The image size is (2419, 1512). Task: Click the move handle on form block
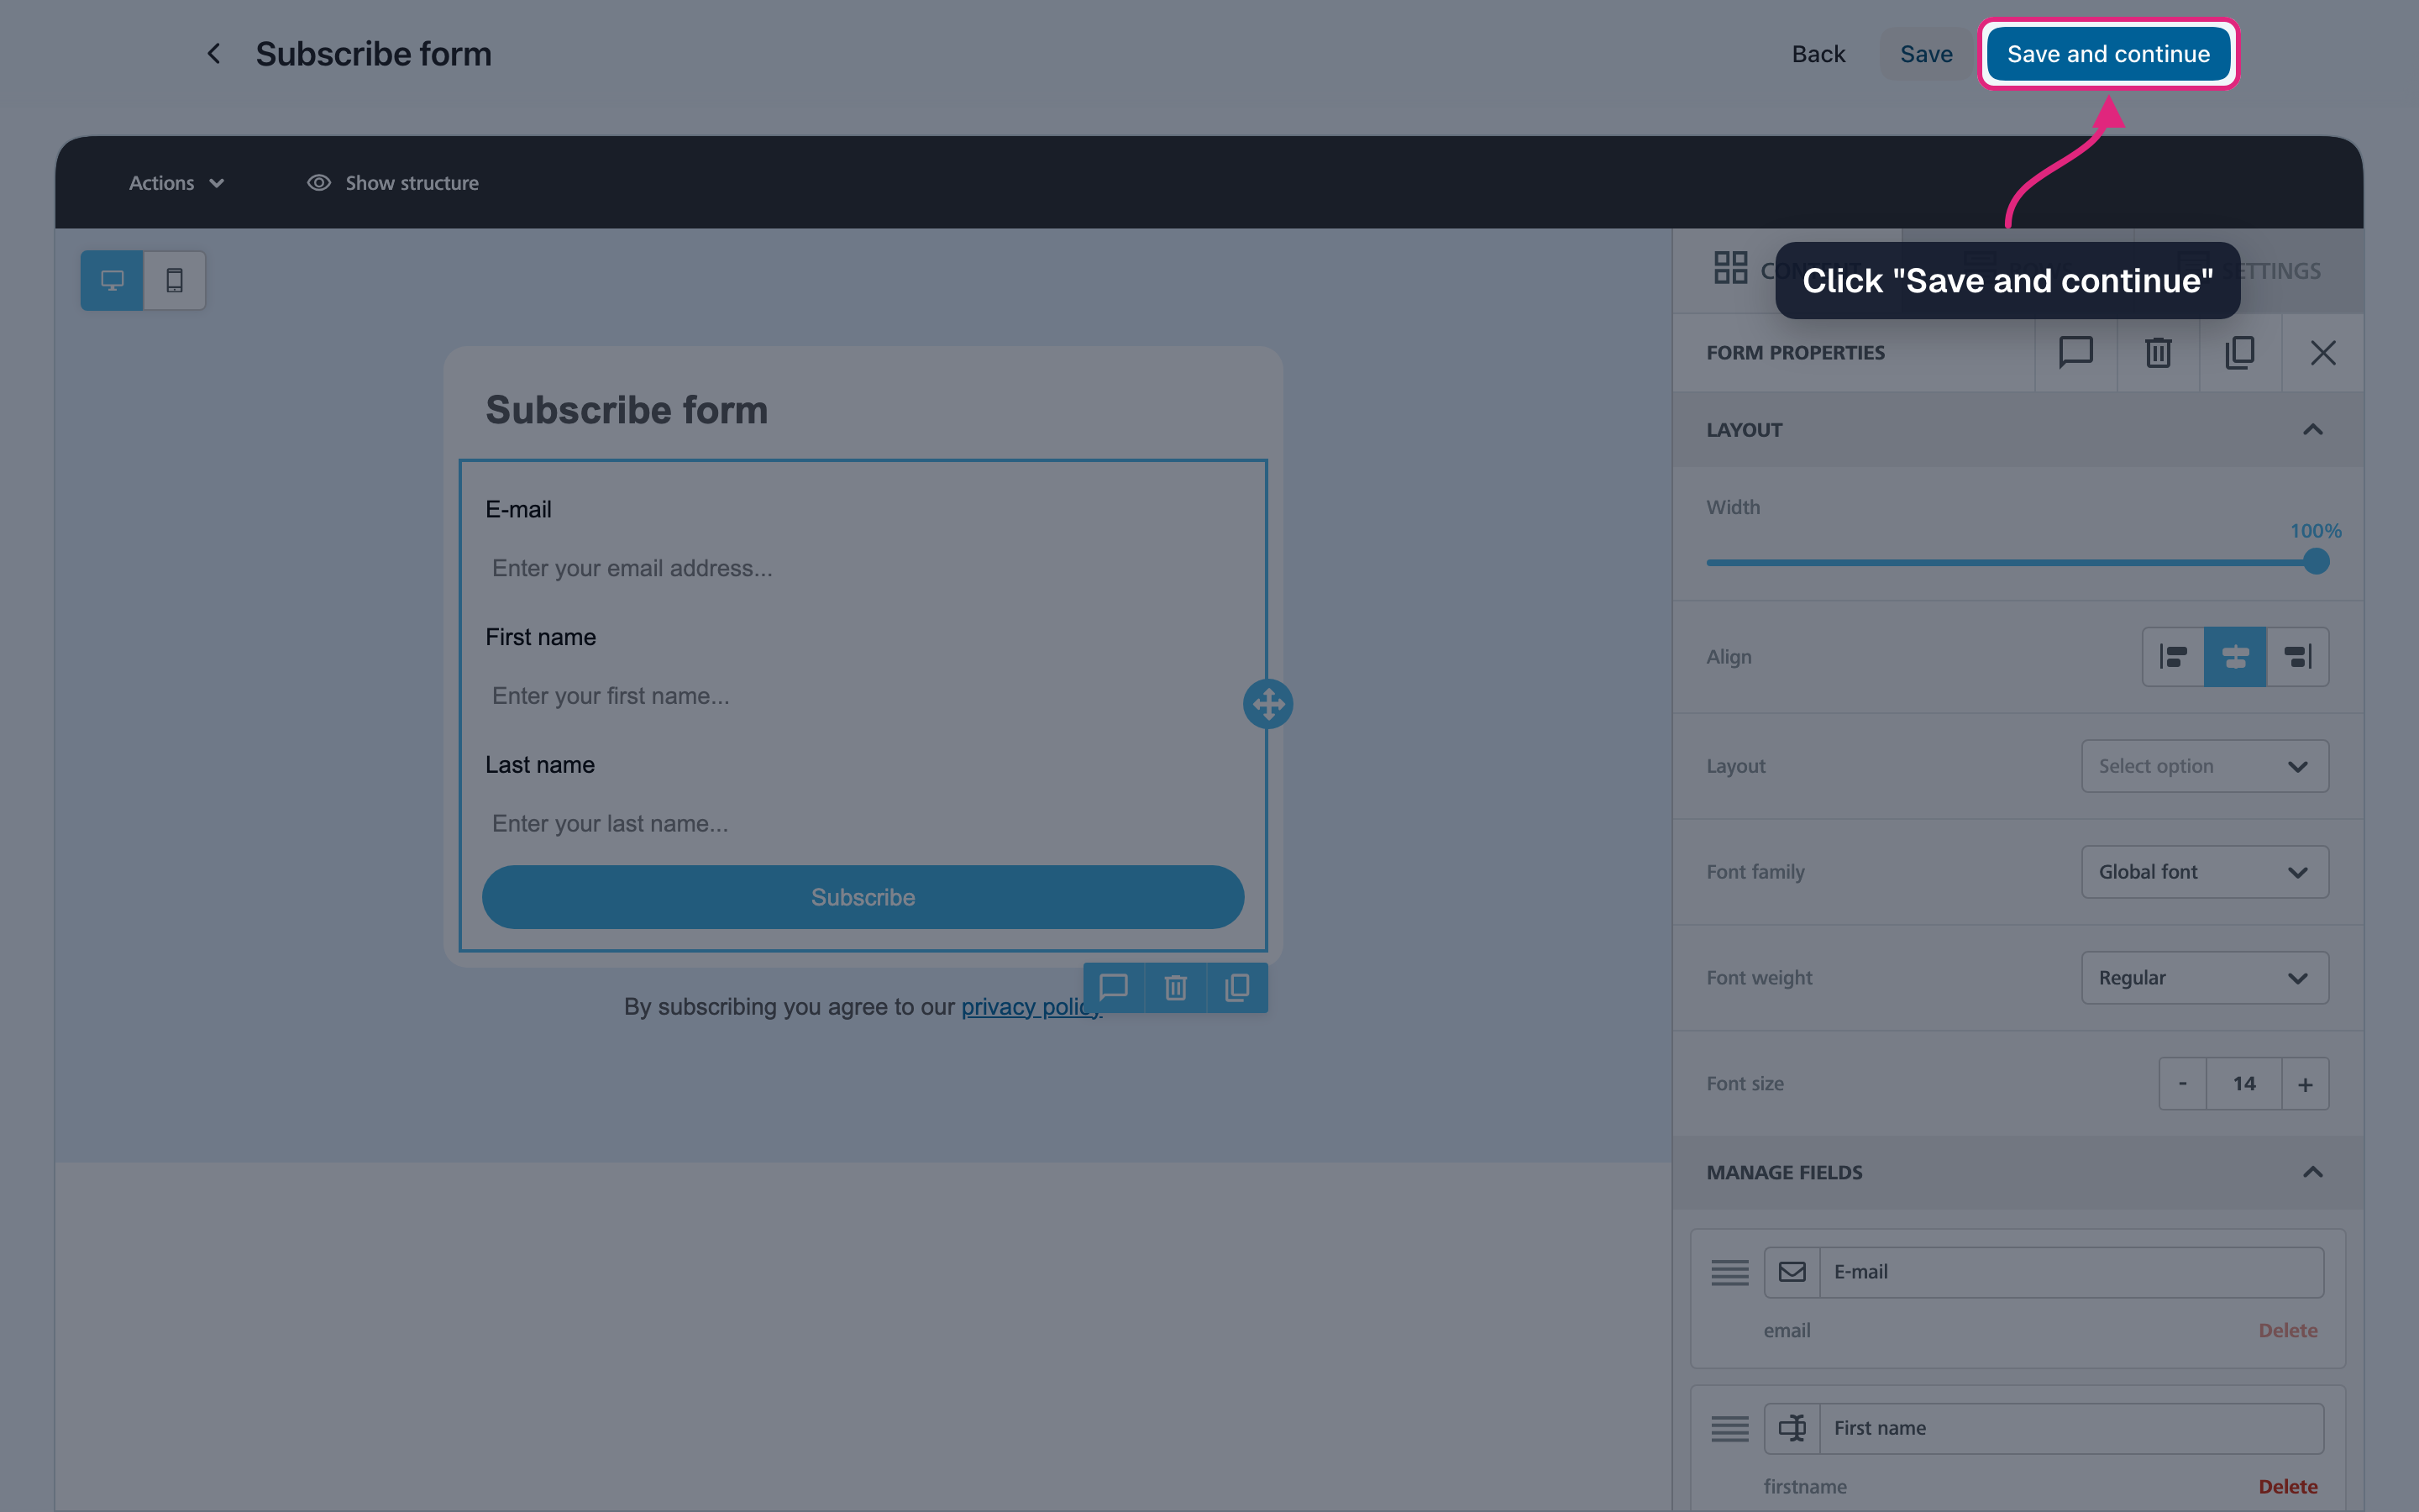(x=1267, y=704)
